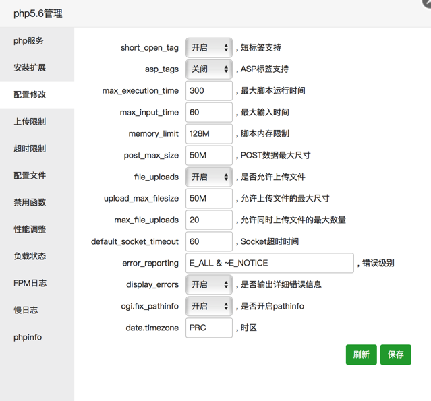Change the display_errors dropdown

point(209,285)
